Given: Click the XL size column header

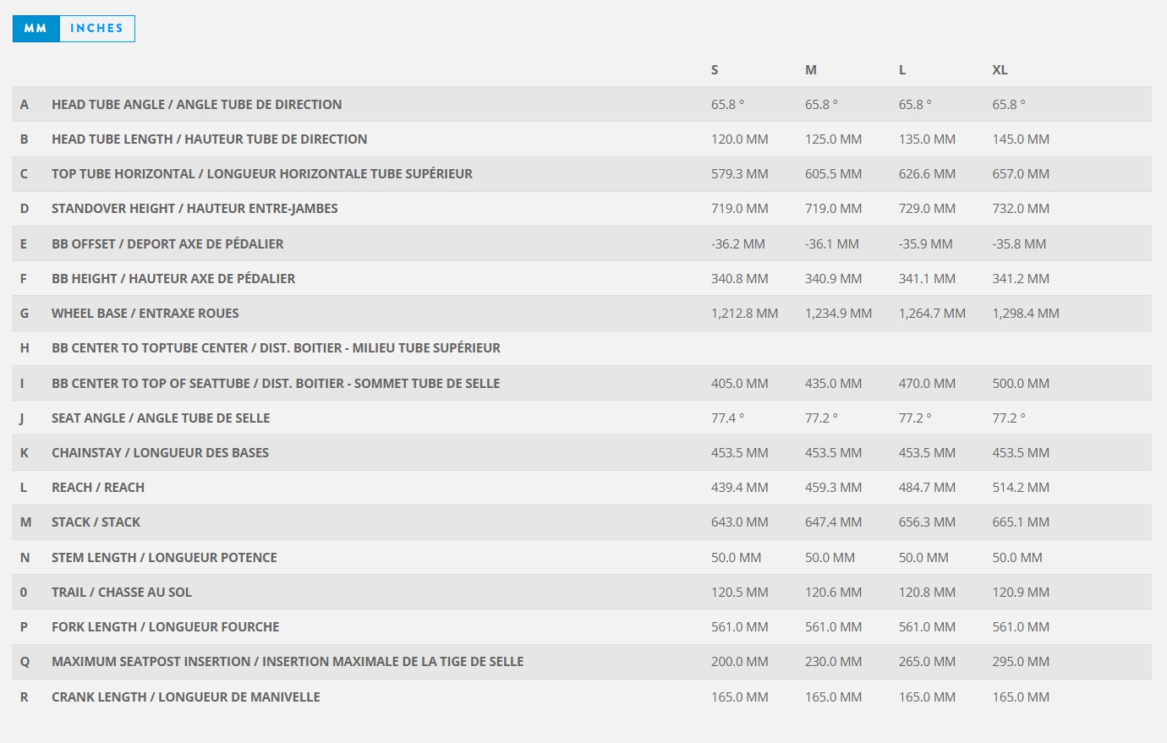Looking at the screenshot, I should [x=1000, y=70].
